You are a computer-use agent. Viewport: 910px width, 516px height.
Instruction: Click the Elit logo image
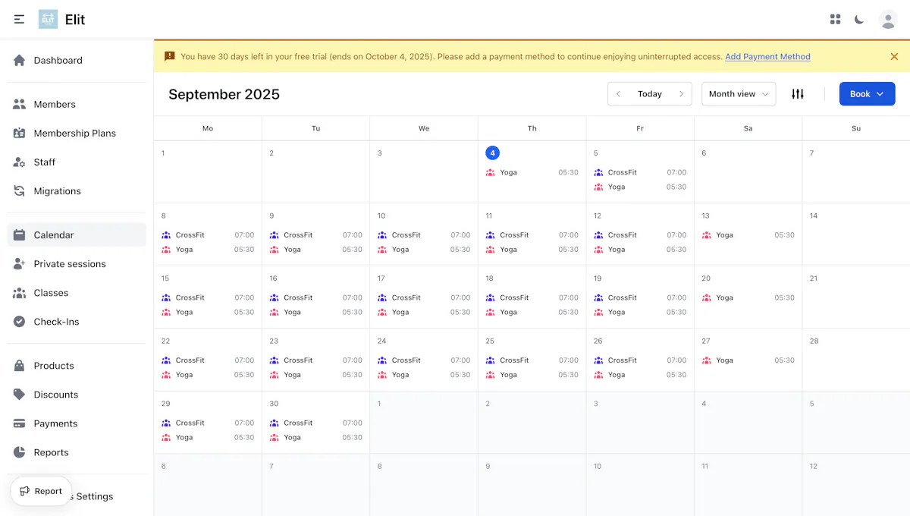(x=48, y=20)
